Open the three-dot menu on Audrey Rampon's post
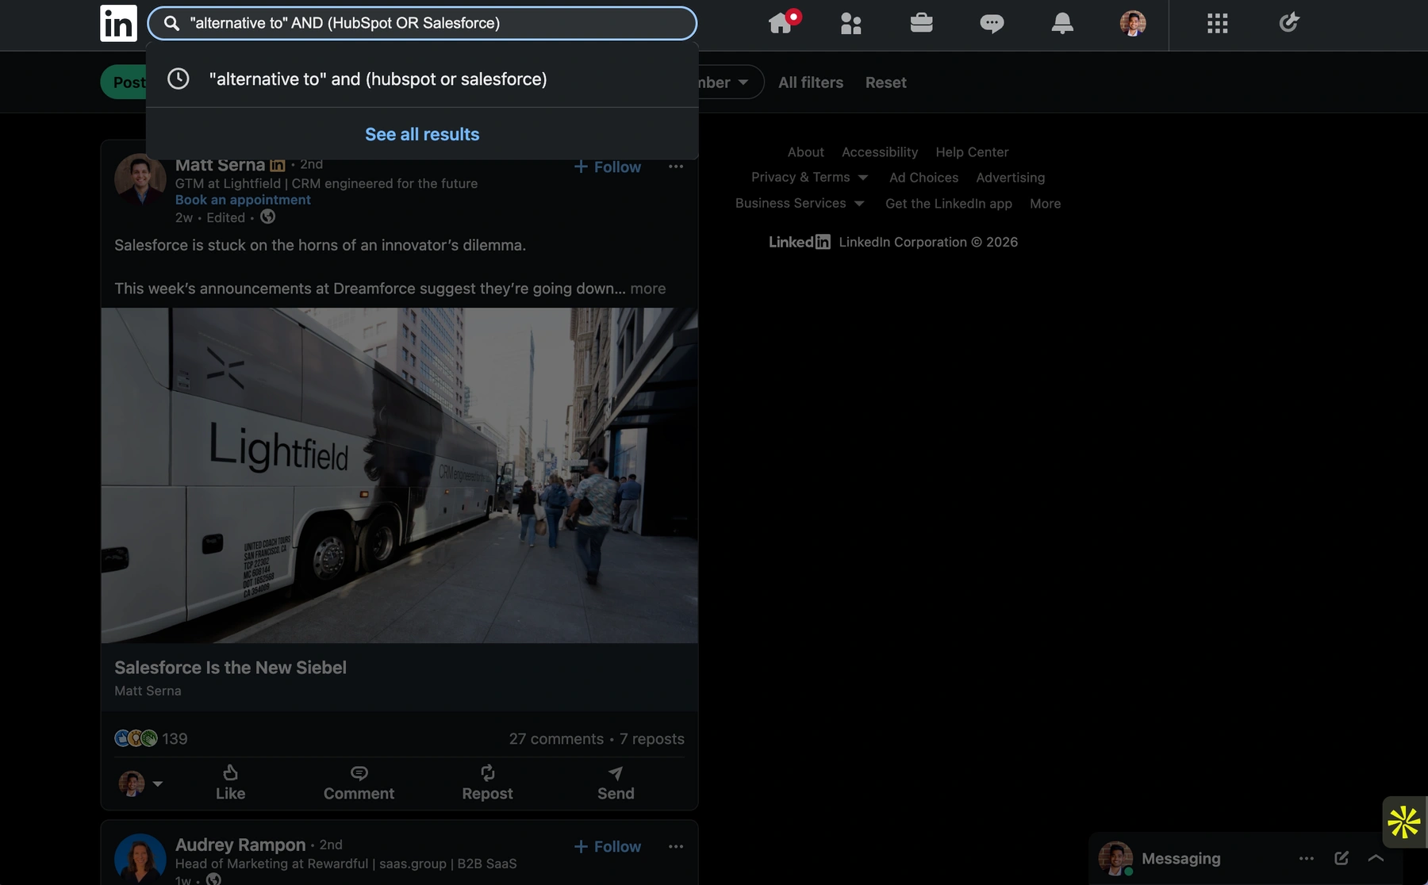Image resolution: width=1428 pixels, height=885 pixels. pos(676,847)
